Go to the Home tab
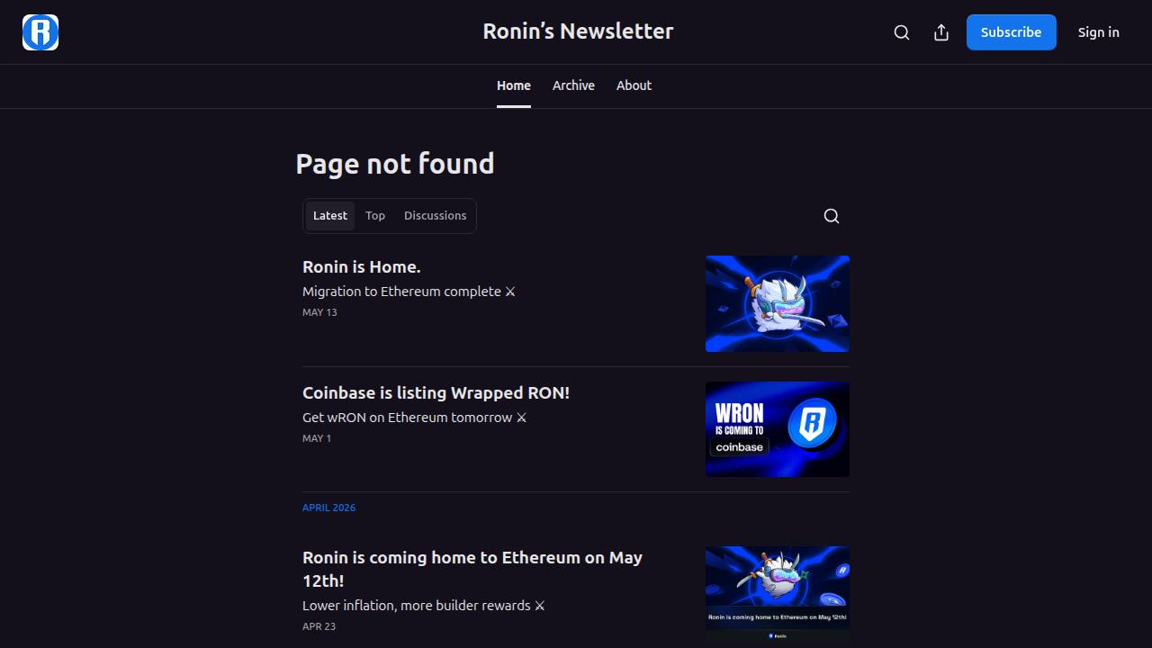This screenshot has width=1152, height=648. coord(514,85)
